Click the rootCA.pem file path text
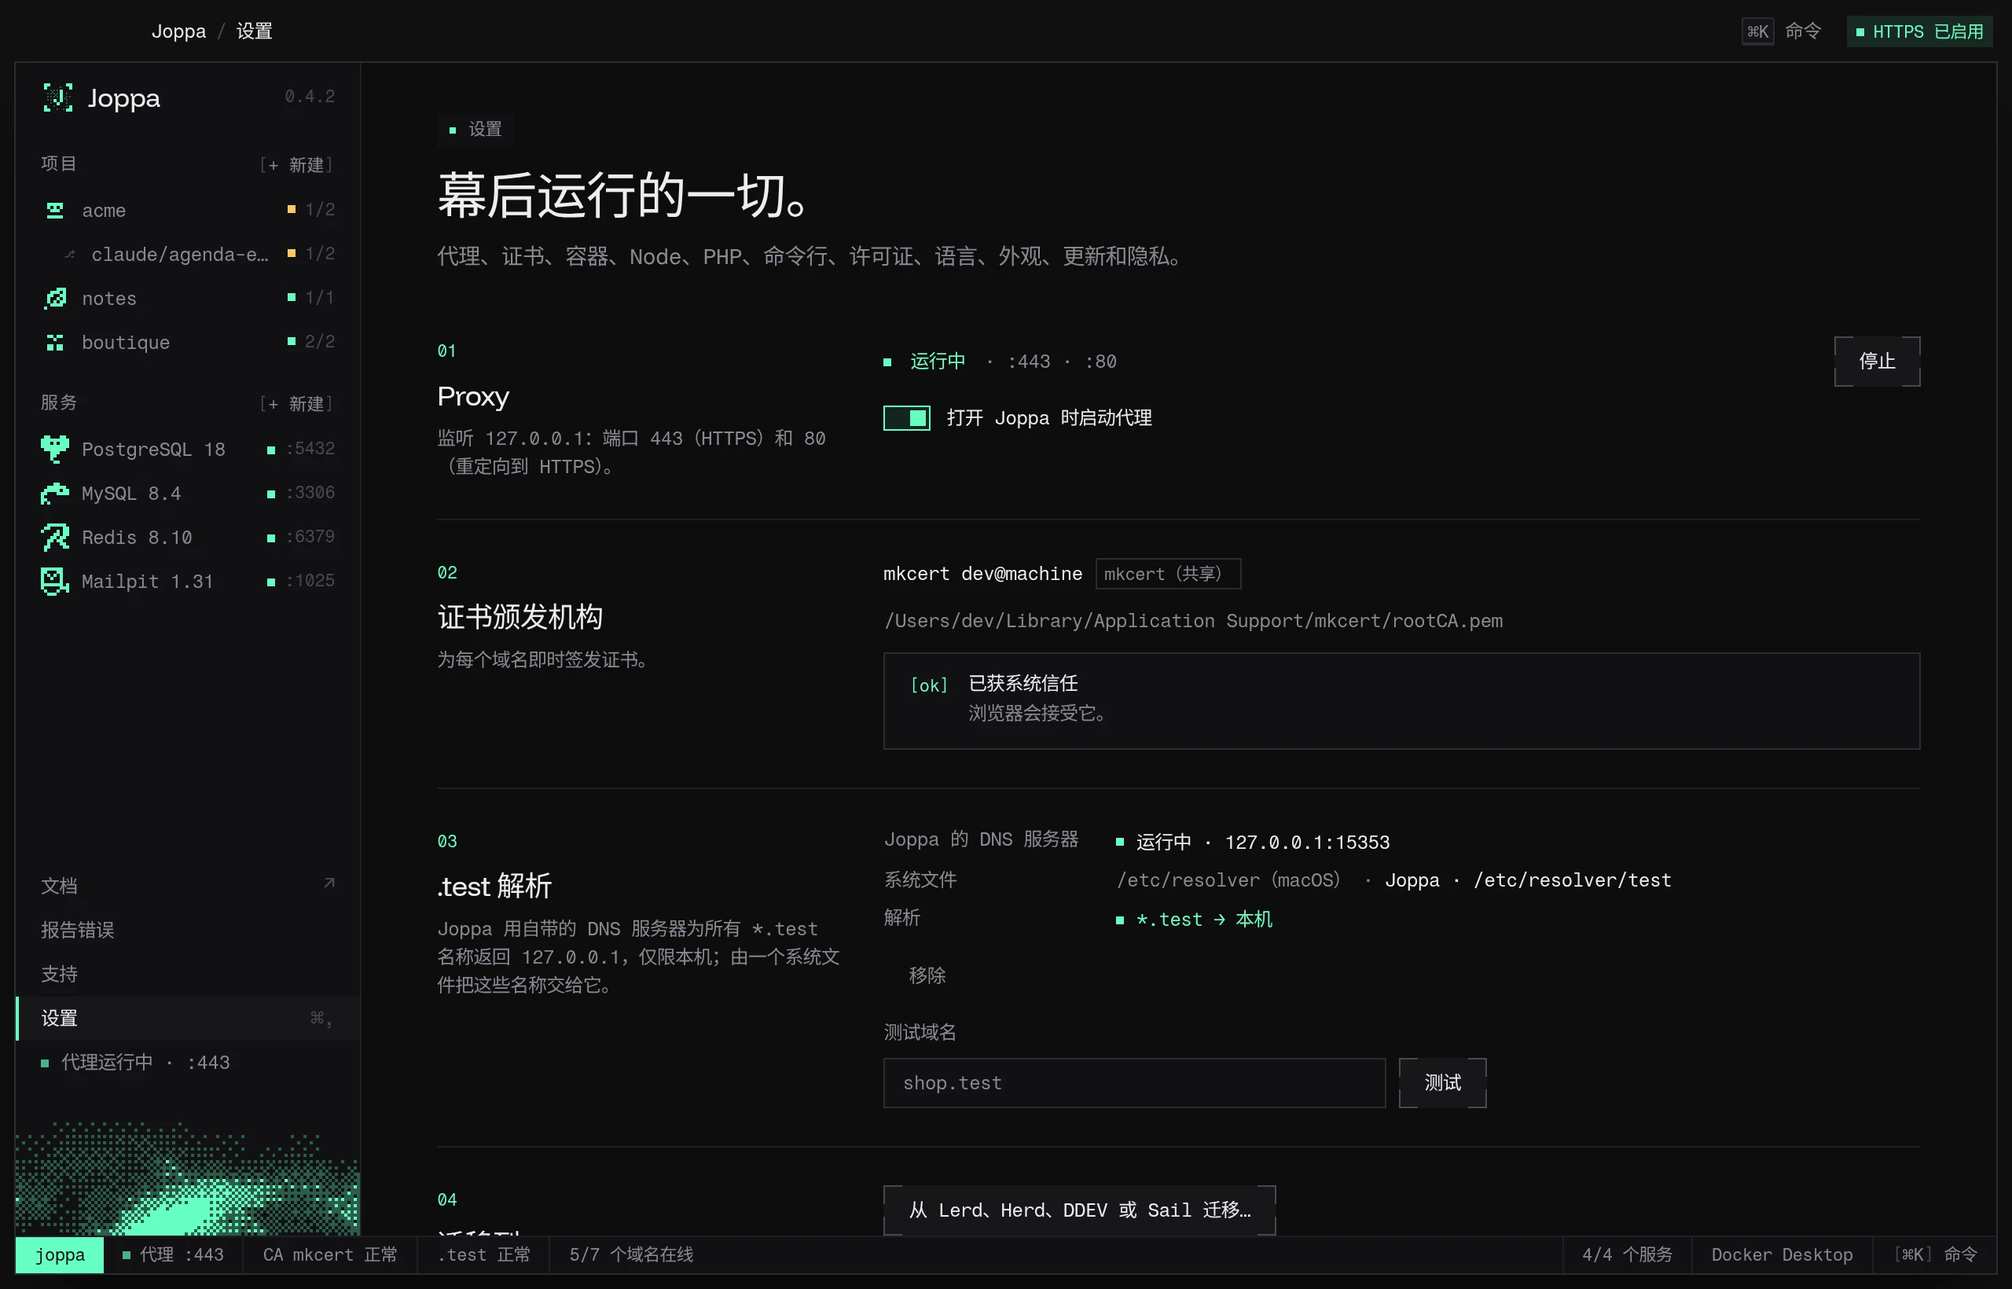 1194,620
